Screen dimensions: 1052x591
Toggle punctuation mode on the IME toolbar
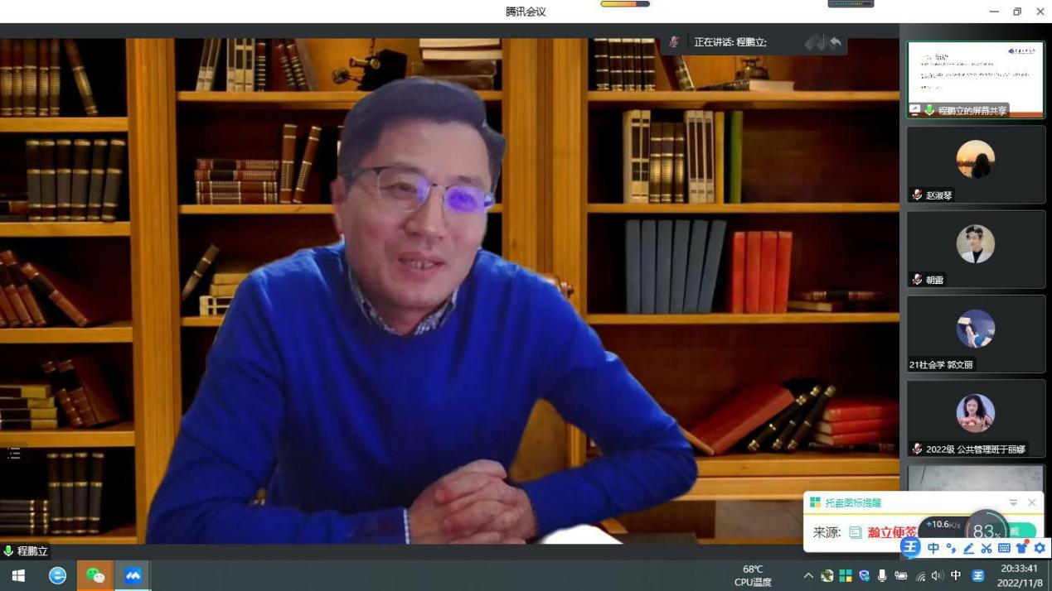(951, 548)
